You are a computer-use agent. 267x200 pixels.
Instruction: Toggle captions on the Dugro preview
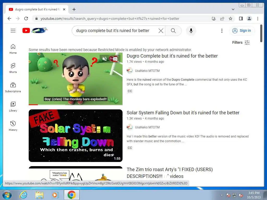point(115,59)
